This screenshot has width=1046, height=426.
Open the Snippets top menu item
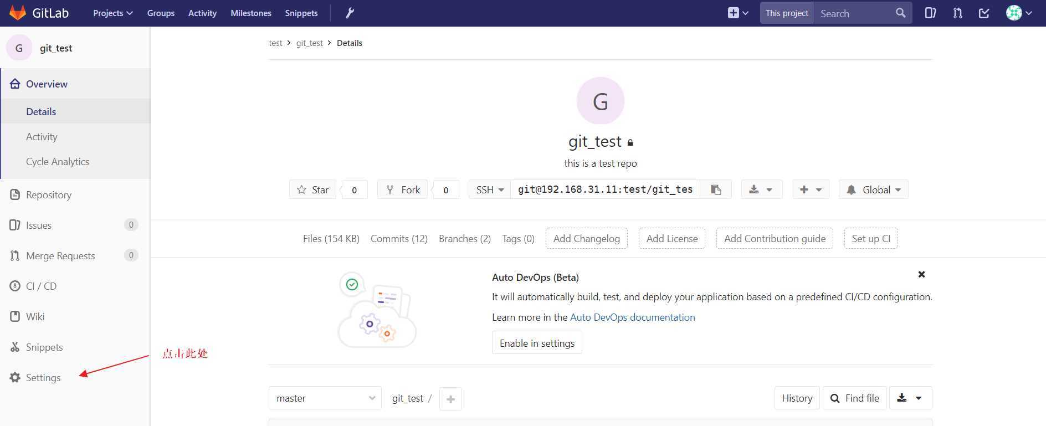click(x=301, y=13)
